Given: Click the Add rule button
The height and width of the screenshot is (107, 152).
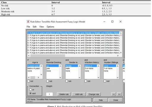Looking at the screenshot, I should click(79, 94).
